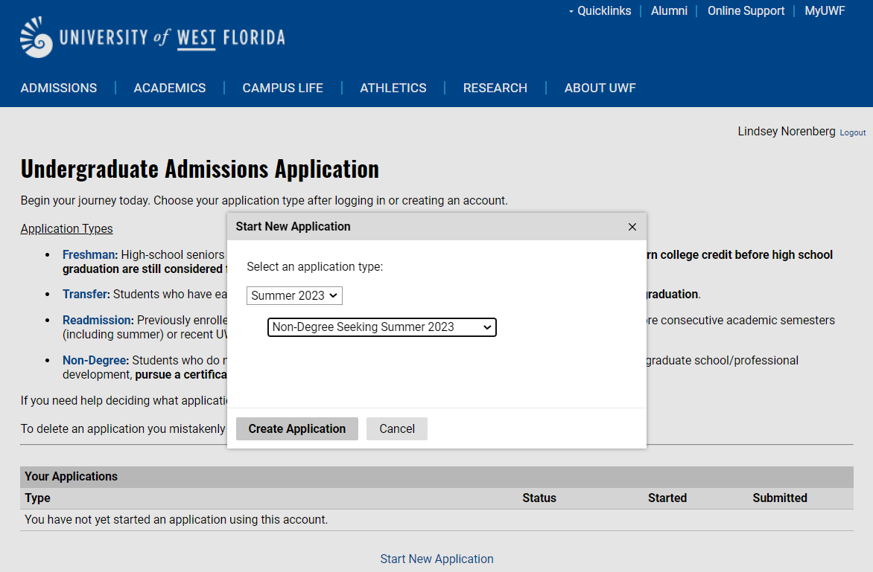Close the Start New Application dialog
Image resolution: width=873 pixels, height=572 pixels.
(632, 227)
